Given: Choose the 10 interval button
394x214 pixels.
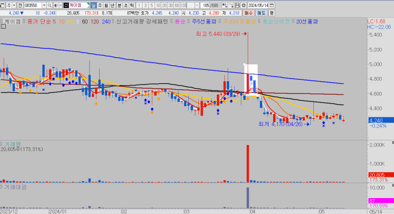Looking at the screenshot, I should [x=158, y=5].
